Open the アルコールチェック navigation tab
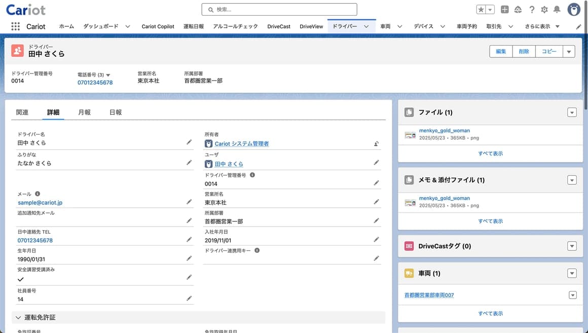588x333 pixels. click(x=236, y=26)
